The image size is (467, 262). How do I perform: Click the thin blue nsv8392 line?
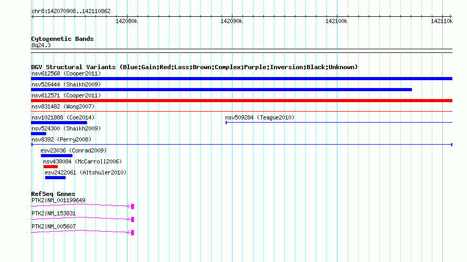(x=242, y=145)
